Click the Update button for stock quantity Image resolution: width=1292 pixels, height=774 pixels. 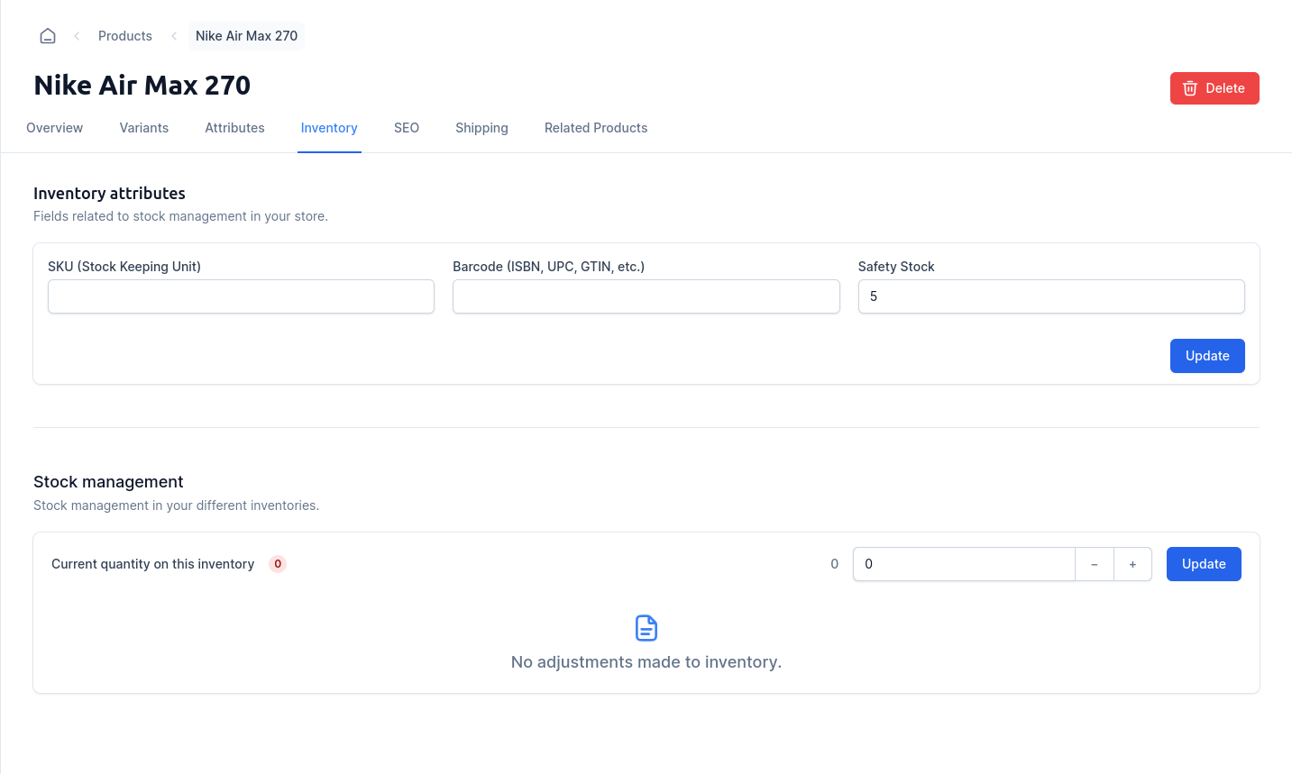[1203, 564]
